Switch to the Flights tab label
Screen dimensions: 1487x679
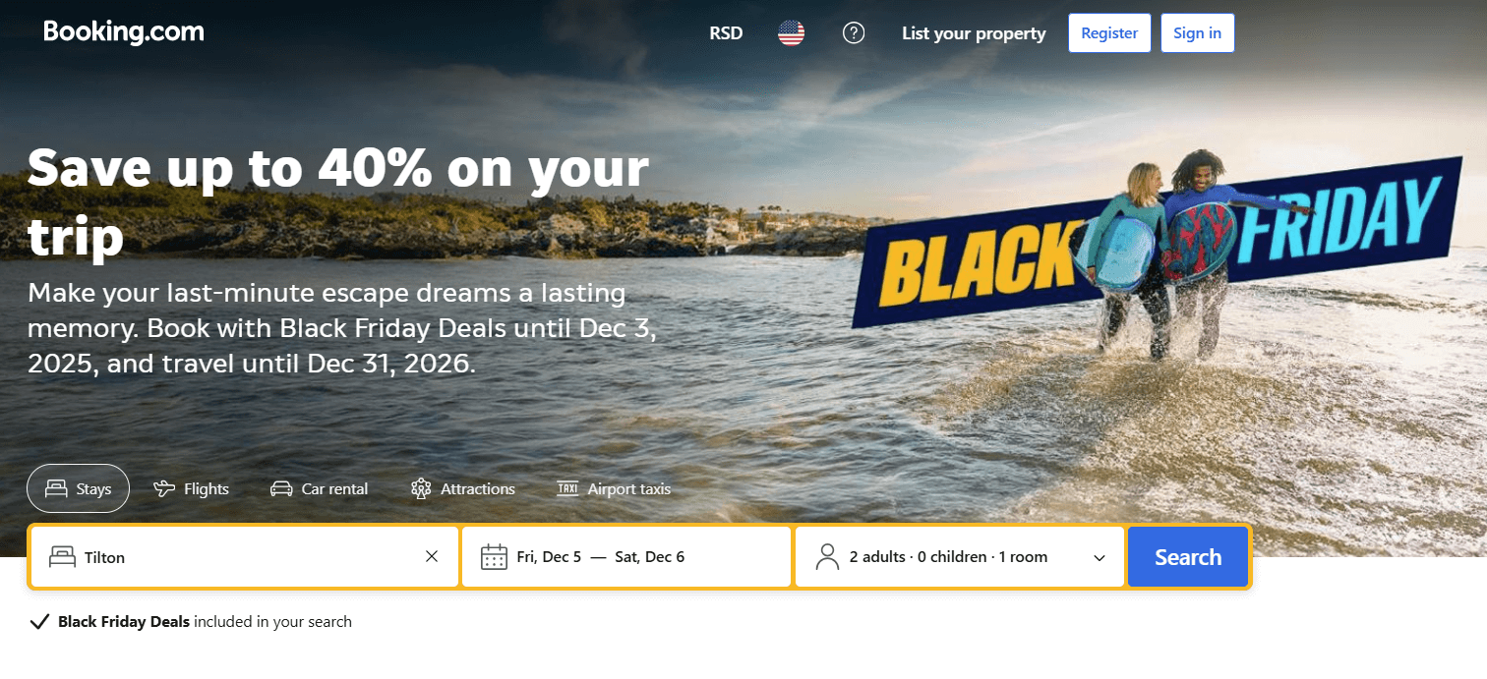pyautogui.click(x=207, y=488)
